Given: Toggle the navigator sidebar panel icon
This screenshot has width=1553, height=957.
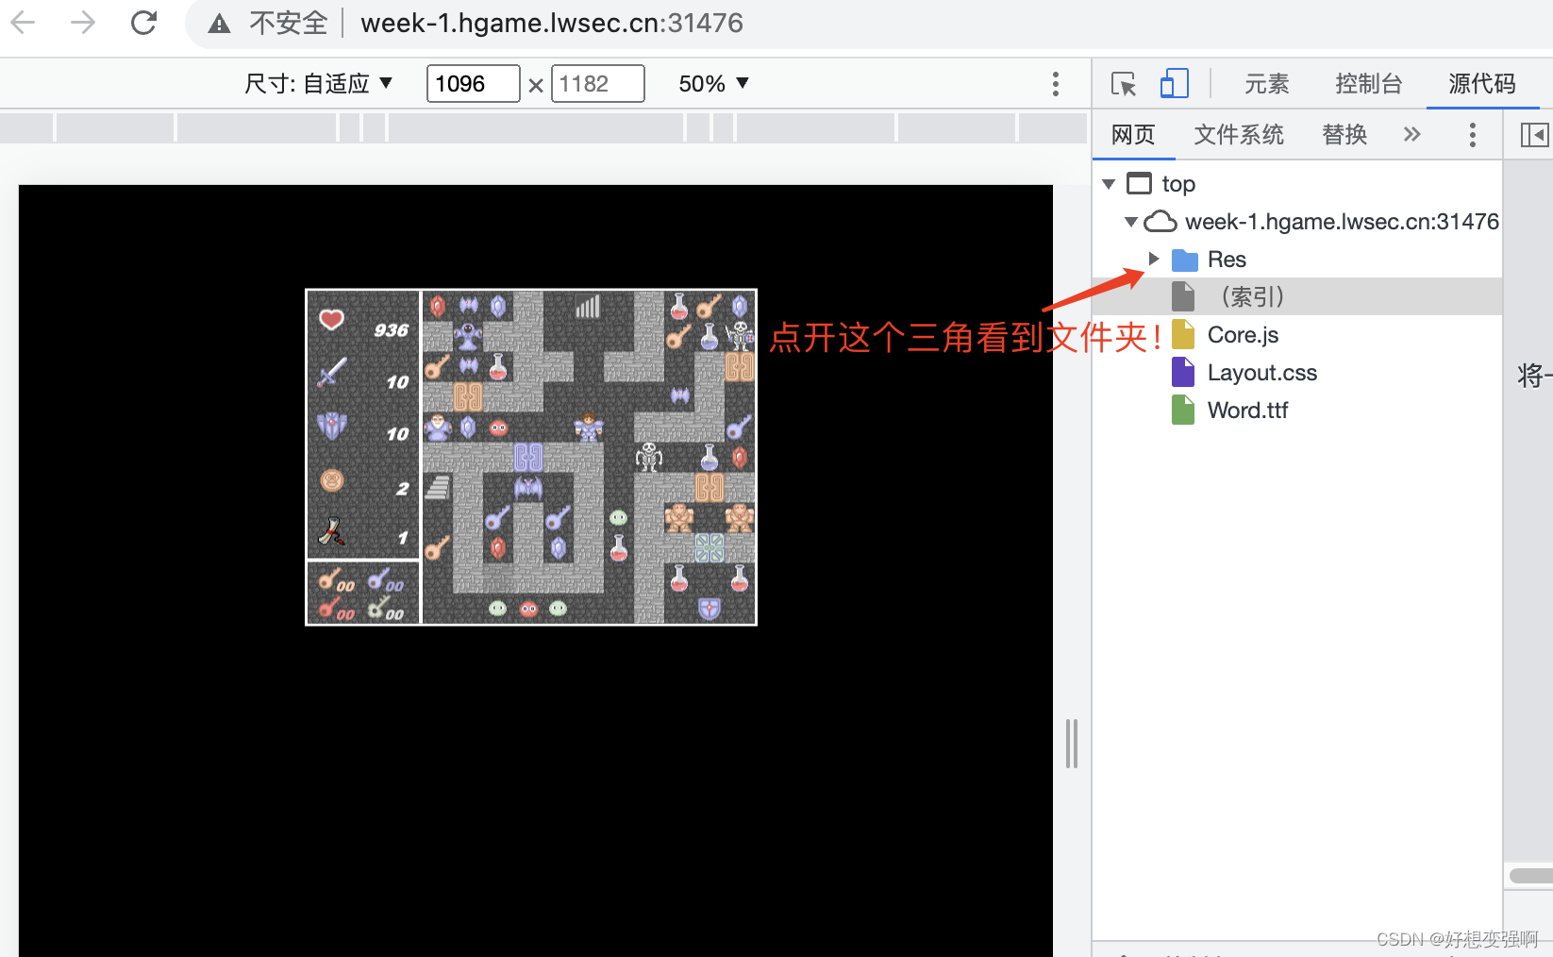Looking at the screenshot, I should (x=1534, y=135).
